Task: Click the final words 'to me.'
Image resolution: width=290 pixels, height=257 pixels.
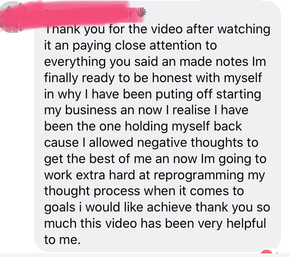Action: tap(62, 240)
